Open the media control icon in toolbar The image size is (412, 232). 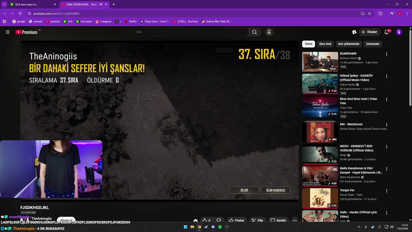[392, 14]
